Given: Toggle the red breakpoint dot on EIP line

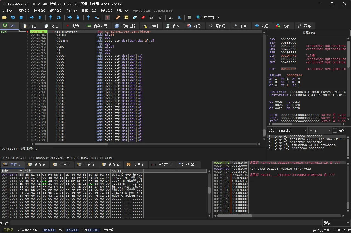Looking at the screenshot, I should (28, 32).
